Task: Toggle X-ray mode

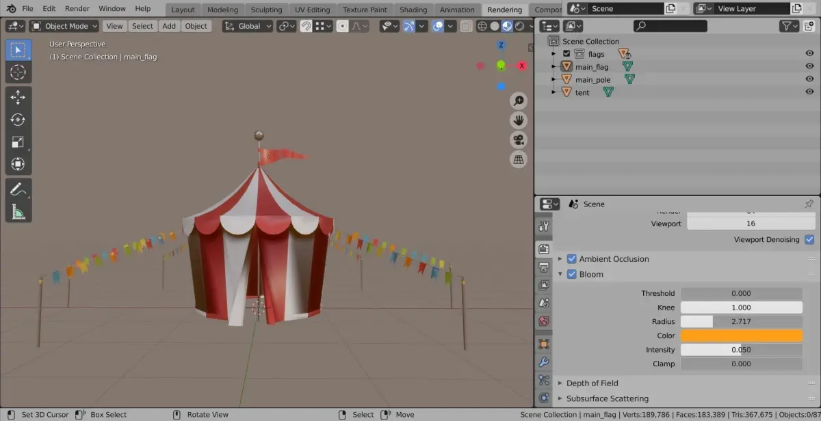Action: point(465,26)
